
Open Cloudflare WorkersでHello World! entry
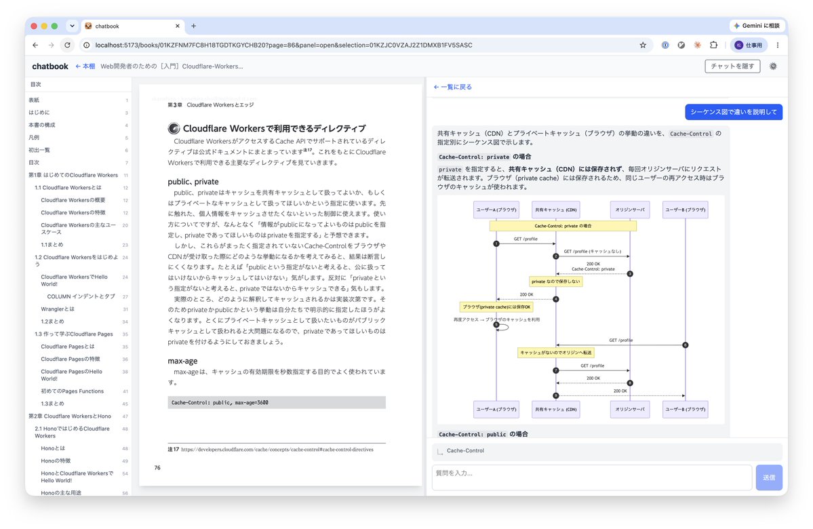[78, 281]
